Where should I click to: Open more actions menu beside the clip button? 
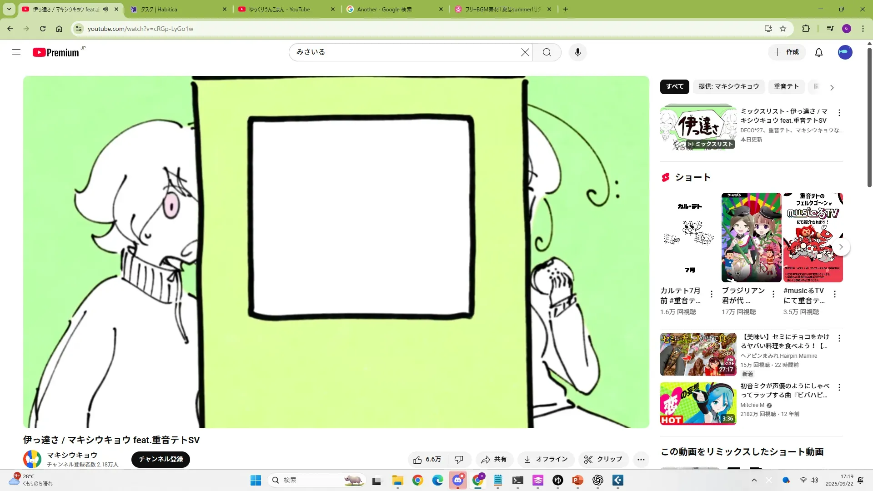tap(641, 460)
